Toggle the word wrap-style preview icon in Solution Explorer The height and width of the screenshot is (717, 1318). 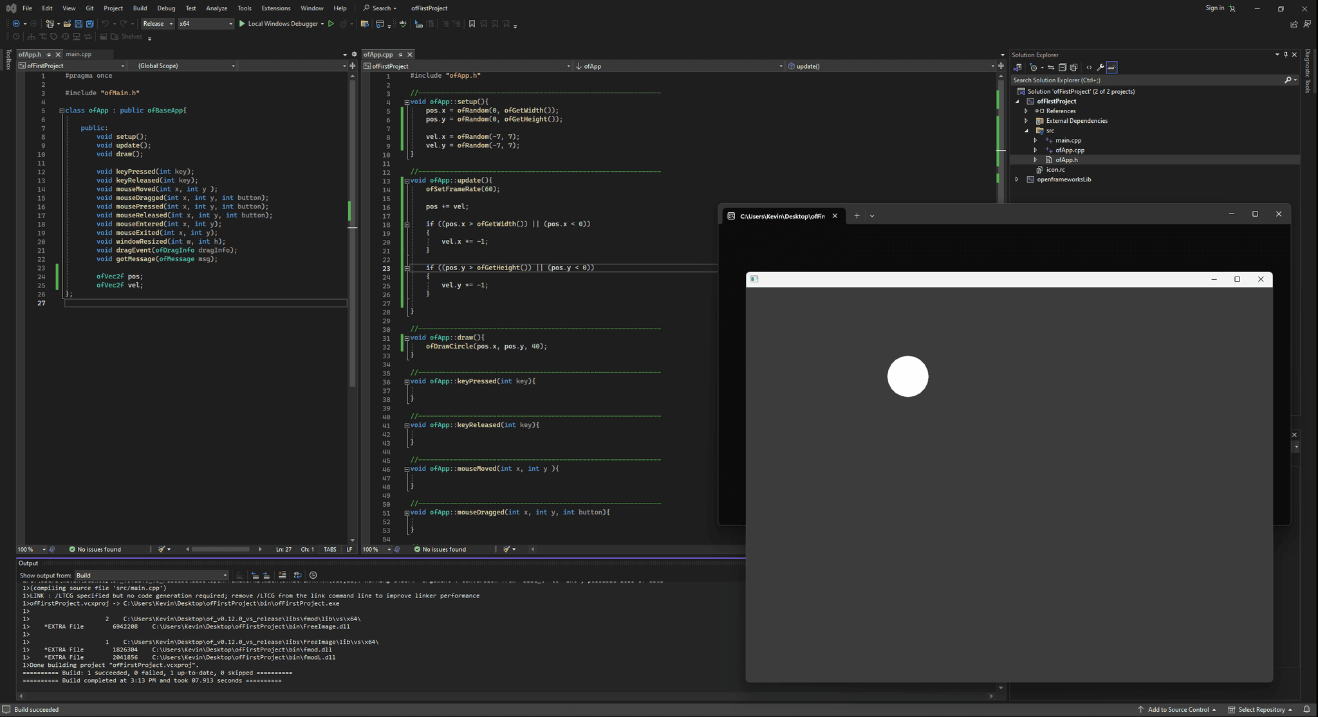1112,68
